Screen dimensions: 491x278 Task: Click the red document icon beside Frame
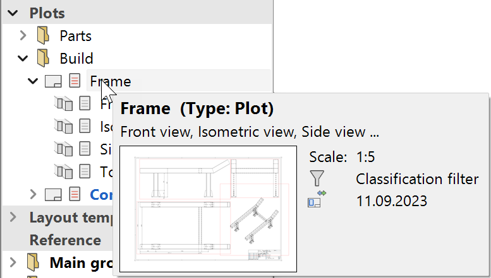point(75,81)
